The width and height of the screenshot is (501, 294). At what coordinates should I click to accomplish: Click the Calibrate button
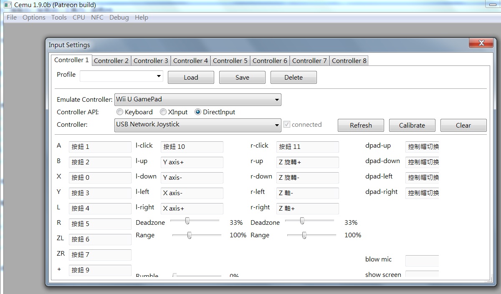click(x=412, y=126)
